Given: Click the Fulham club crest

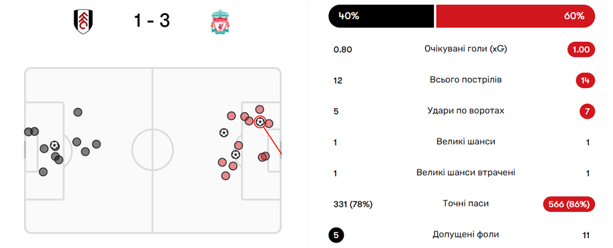Looking at the screenshot, I should point(83,22).
